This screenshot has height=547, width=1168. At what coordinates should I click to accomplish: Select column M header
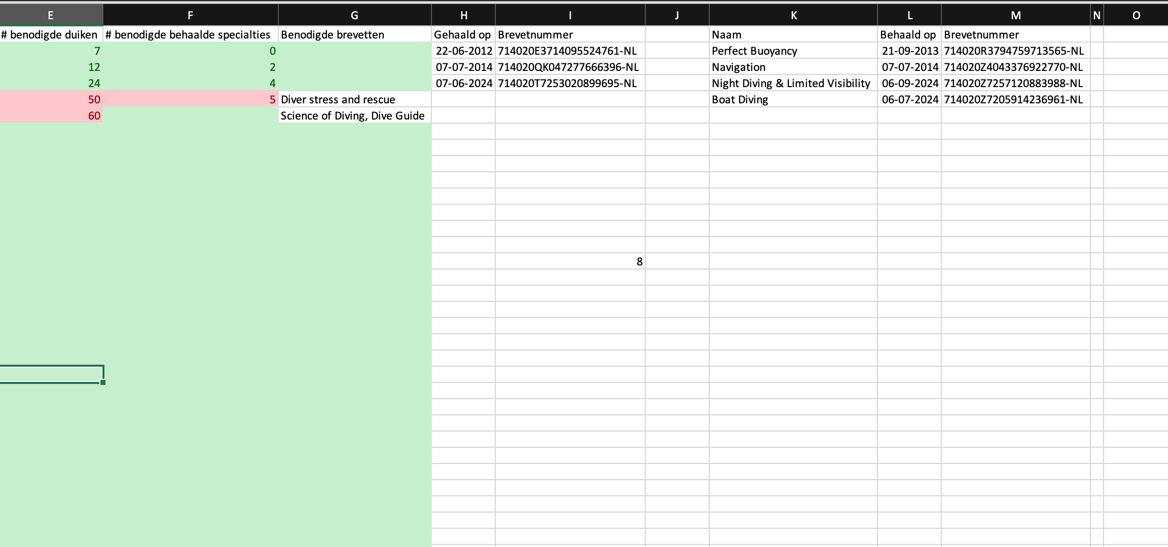(1015, 15)
